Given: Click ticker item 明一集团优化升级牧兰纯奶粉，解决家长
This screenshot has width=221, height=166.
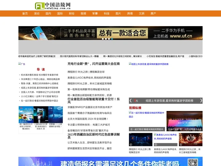Looking at the screenshot, I should click(122, 56).
